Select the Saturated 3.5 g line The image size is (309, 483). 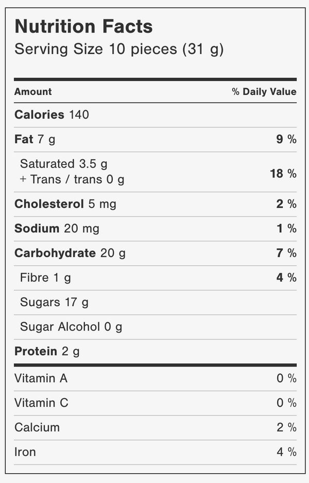point(64,164)
